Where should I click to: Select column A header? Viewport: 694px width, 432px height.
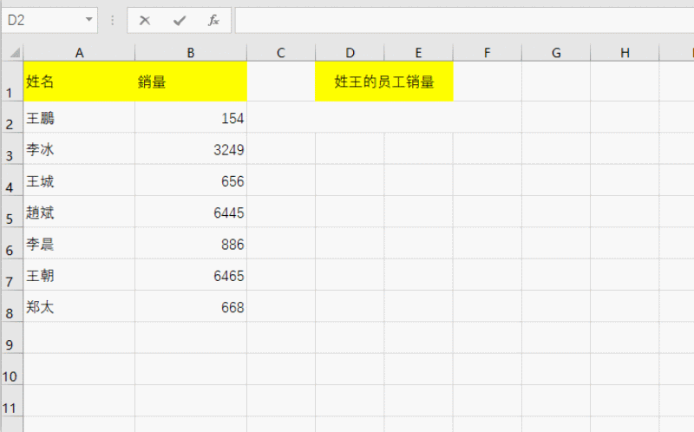[79, 53]
